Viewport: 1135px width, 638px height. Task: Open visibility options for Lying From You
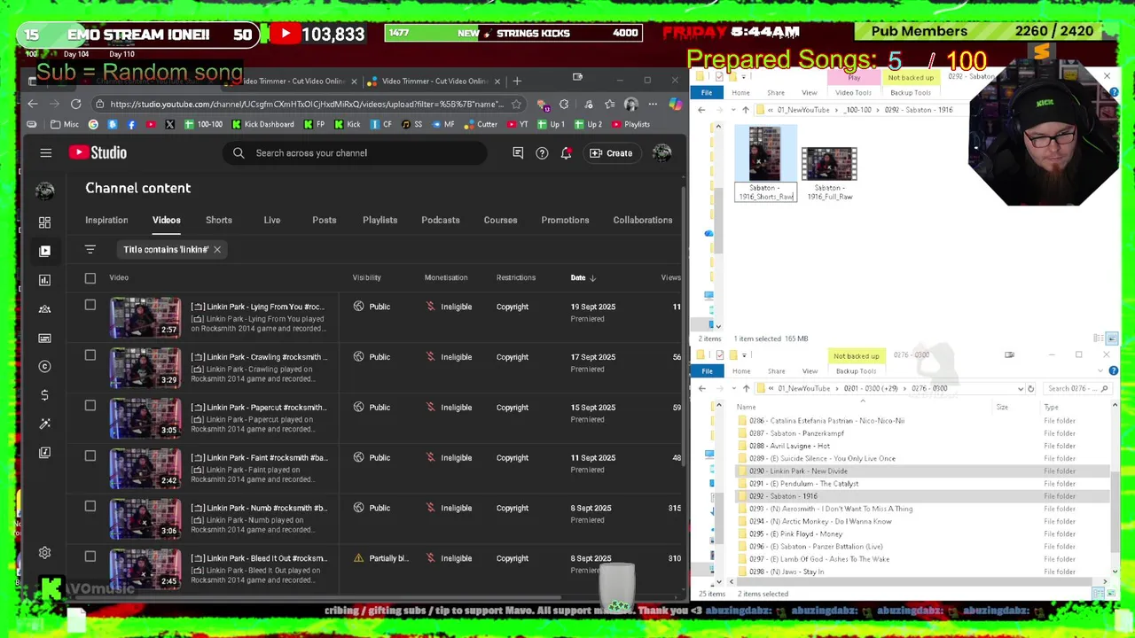pos(372,307)
